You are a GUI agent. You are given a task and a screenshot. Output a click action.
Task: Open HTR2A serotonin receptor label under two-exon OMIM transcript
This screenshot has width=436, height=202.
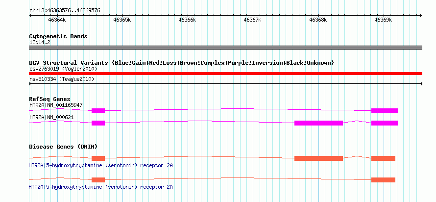100,187
